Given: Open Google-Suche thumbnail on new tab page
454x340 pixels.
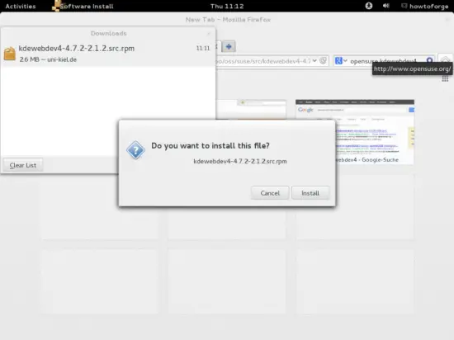Looking at the screenshot, I should 355,132.
